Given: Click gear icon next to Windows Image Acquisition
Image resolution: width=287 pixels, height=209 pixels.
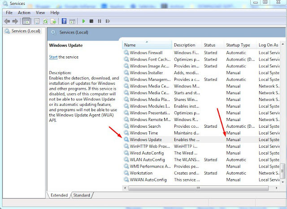Looking at the screenshot, I should [x=126, y=66].
